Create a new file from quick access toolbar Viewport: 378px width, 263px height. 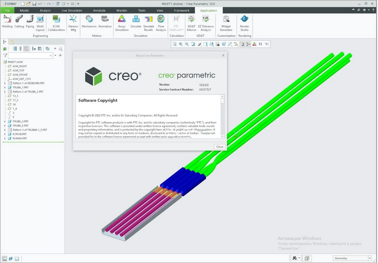(x=23, y=4)
